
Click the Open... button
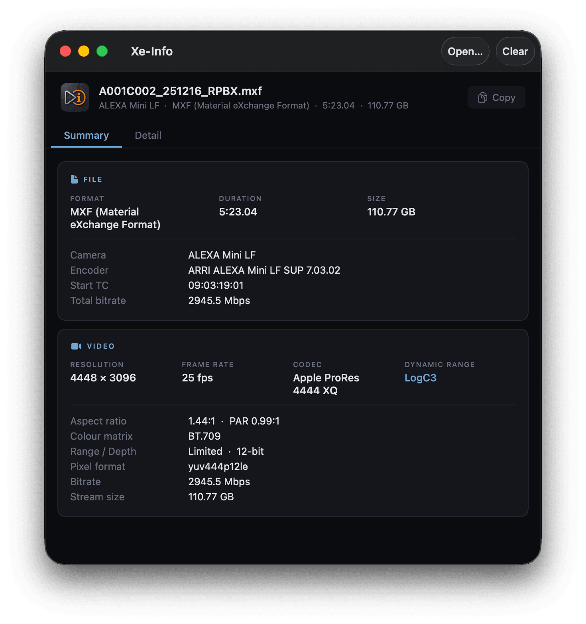(465, 51)
